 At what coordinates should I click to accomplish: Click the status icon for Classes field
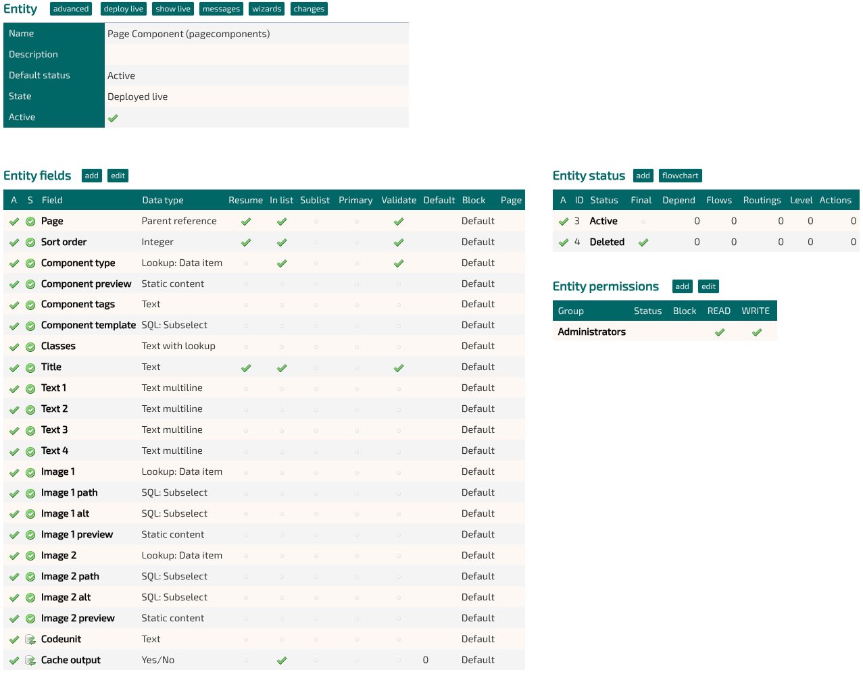pyautogui.click(x=30, y=346)
